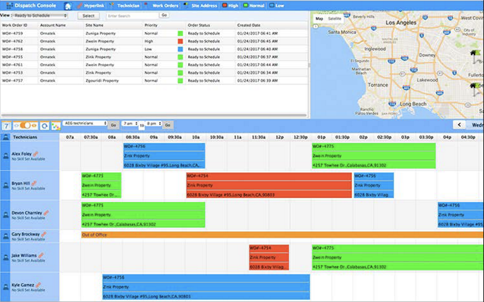The height and width of the screenshot is (302, 484).
Task: Click the green Normal priority swatch for WO#-4759
Action: 180,33
